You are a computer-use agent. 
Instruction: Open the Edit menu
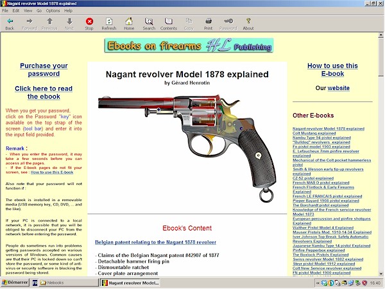pos(16,10)
